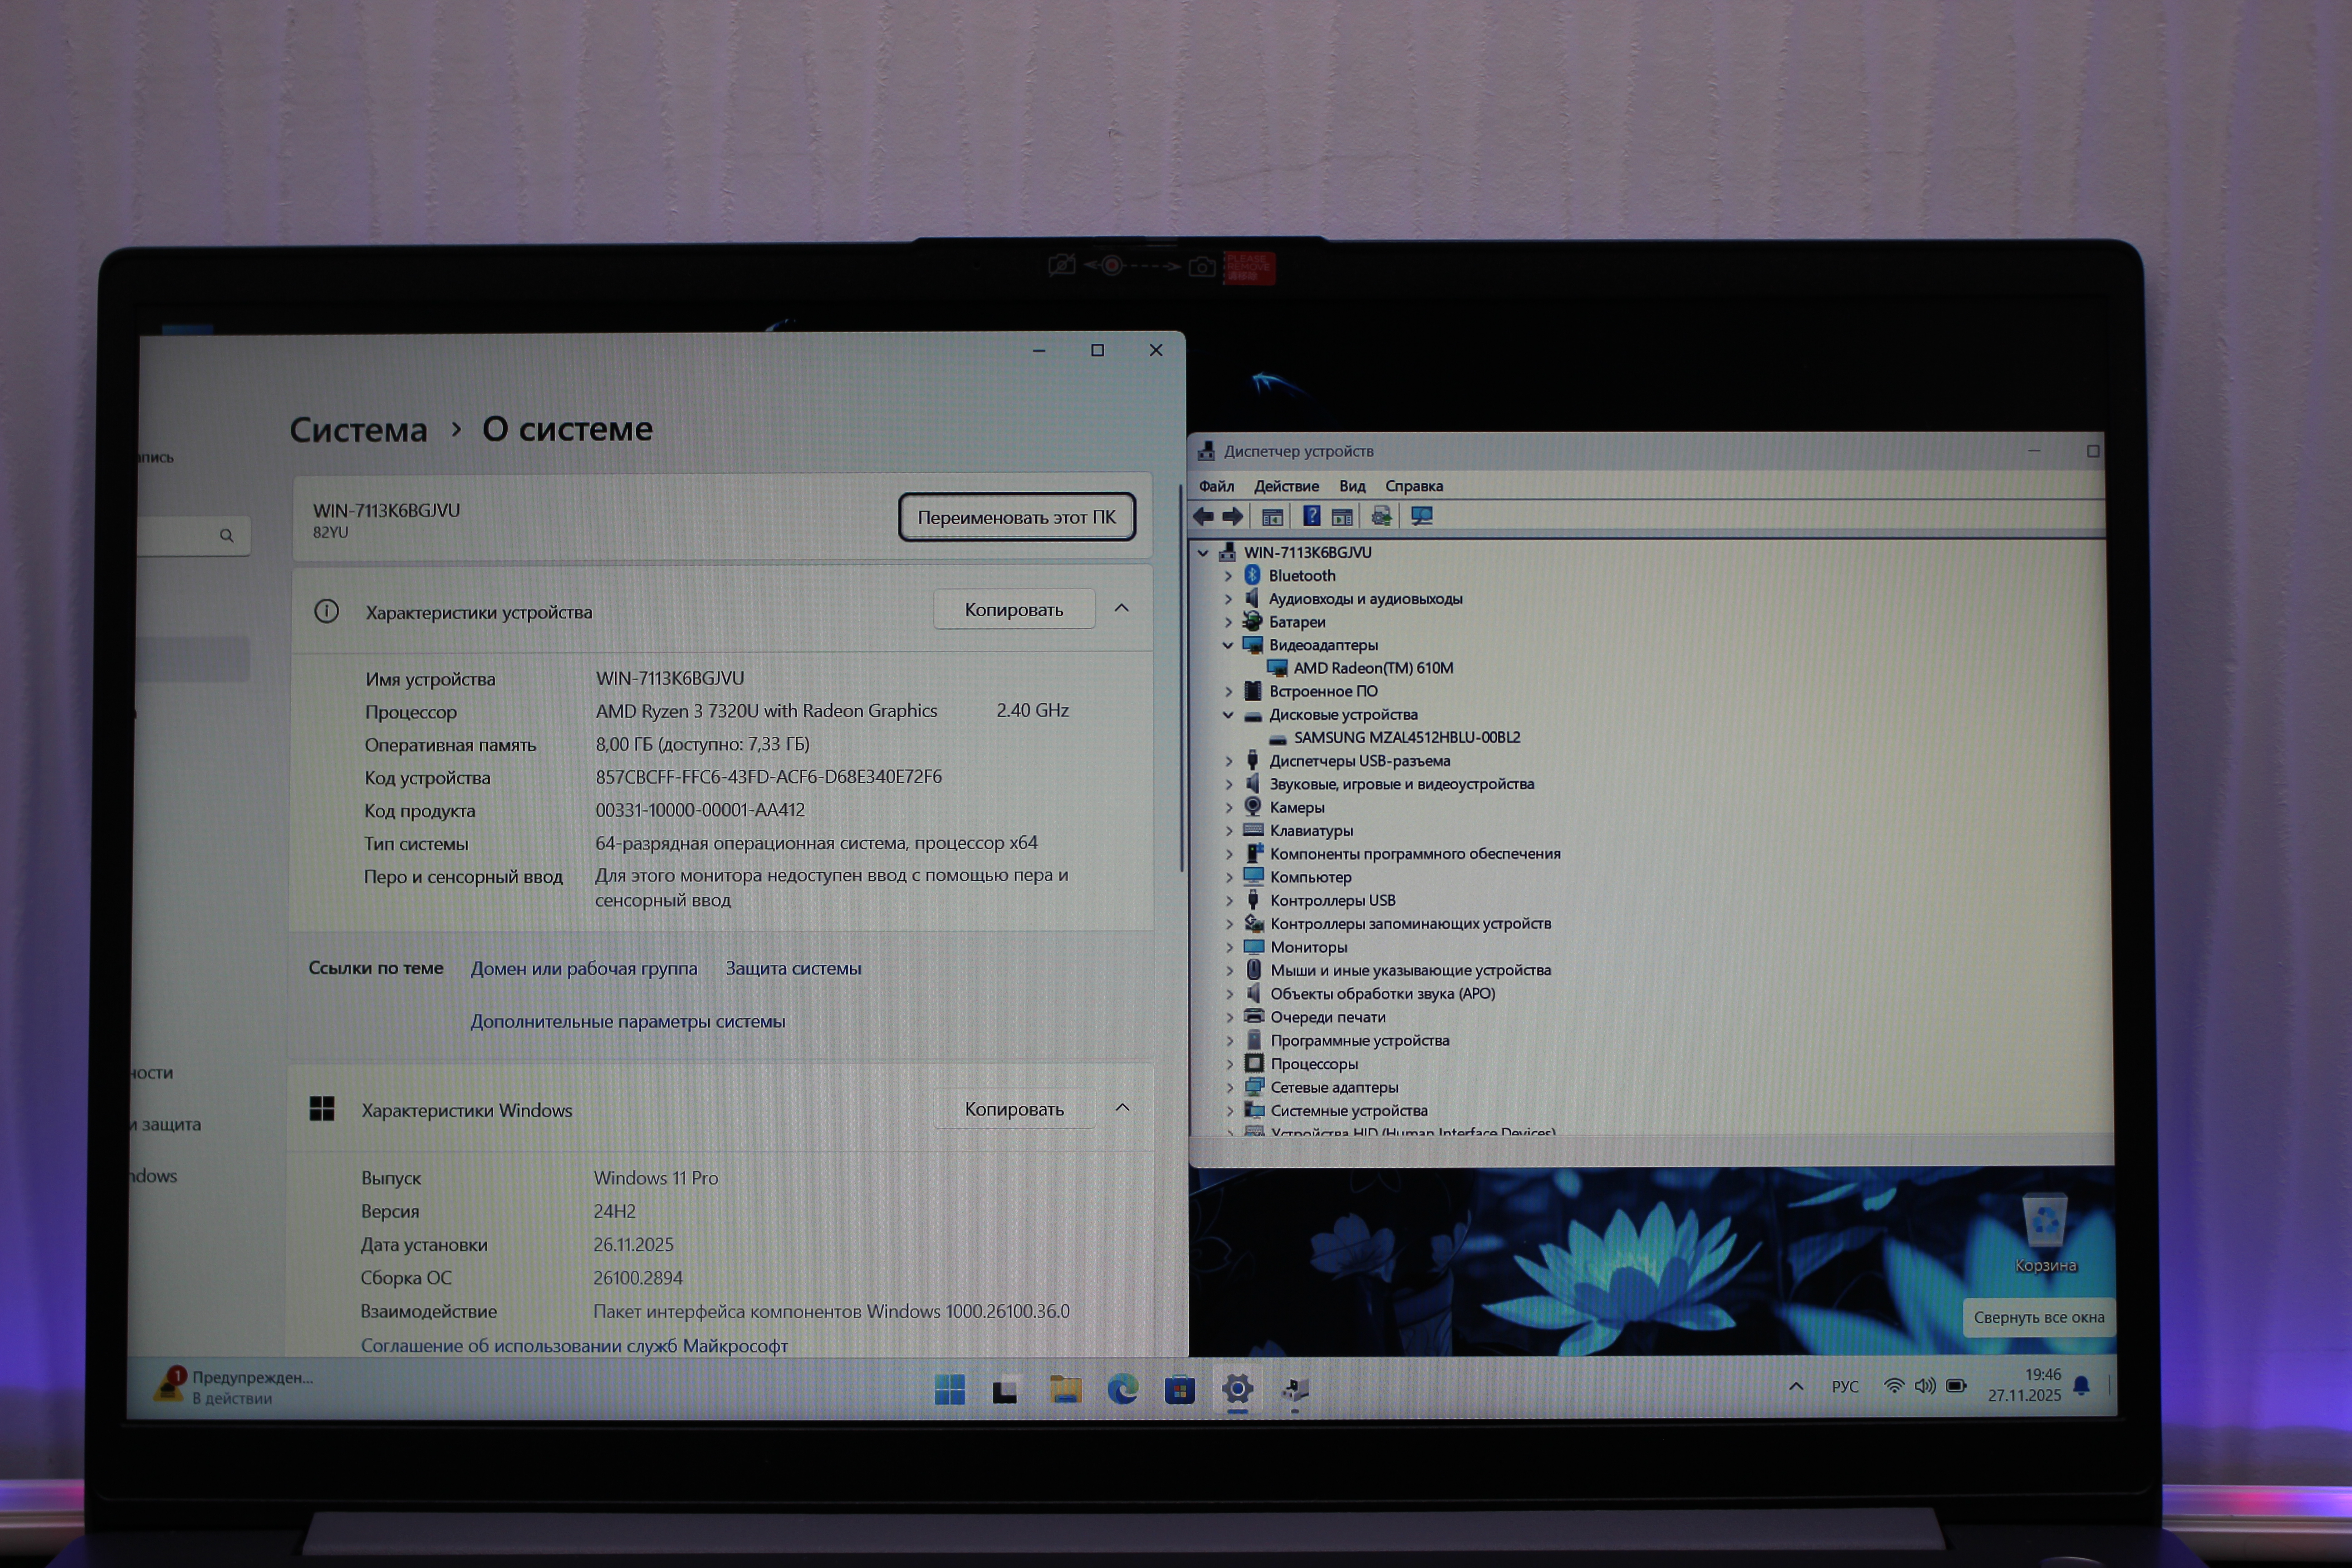Open the Вид menu in Device Manager
This screenshot has height=1568, width=2352.
pos(1352,486)
